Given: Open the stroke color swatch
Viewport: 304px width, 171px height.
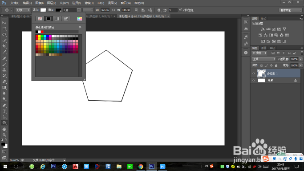Looking at the screenshot, I should click(59, 10).
